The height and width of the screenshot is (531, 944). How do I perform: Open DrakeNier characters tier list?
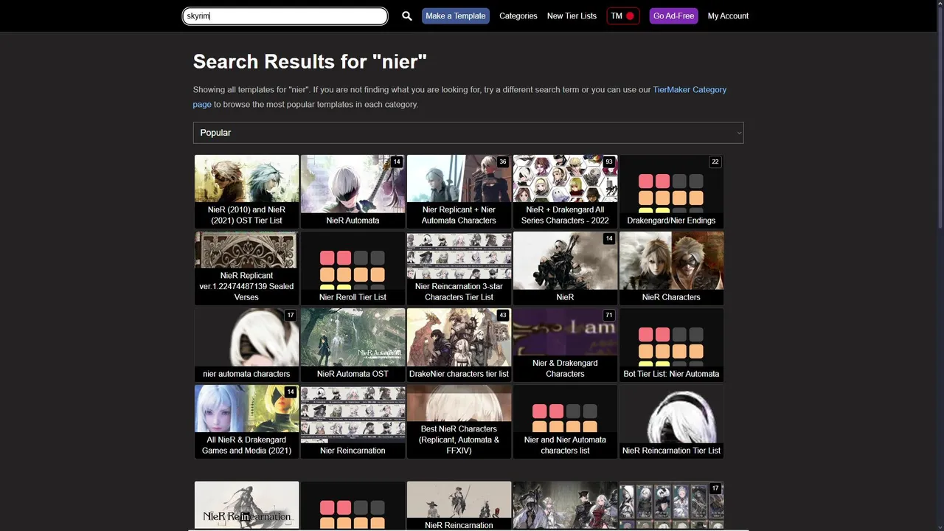click(459, 344)
